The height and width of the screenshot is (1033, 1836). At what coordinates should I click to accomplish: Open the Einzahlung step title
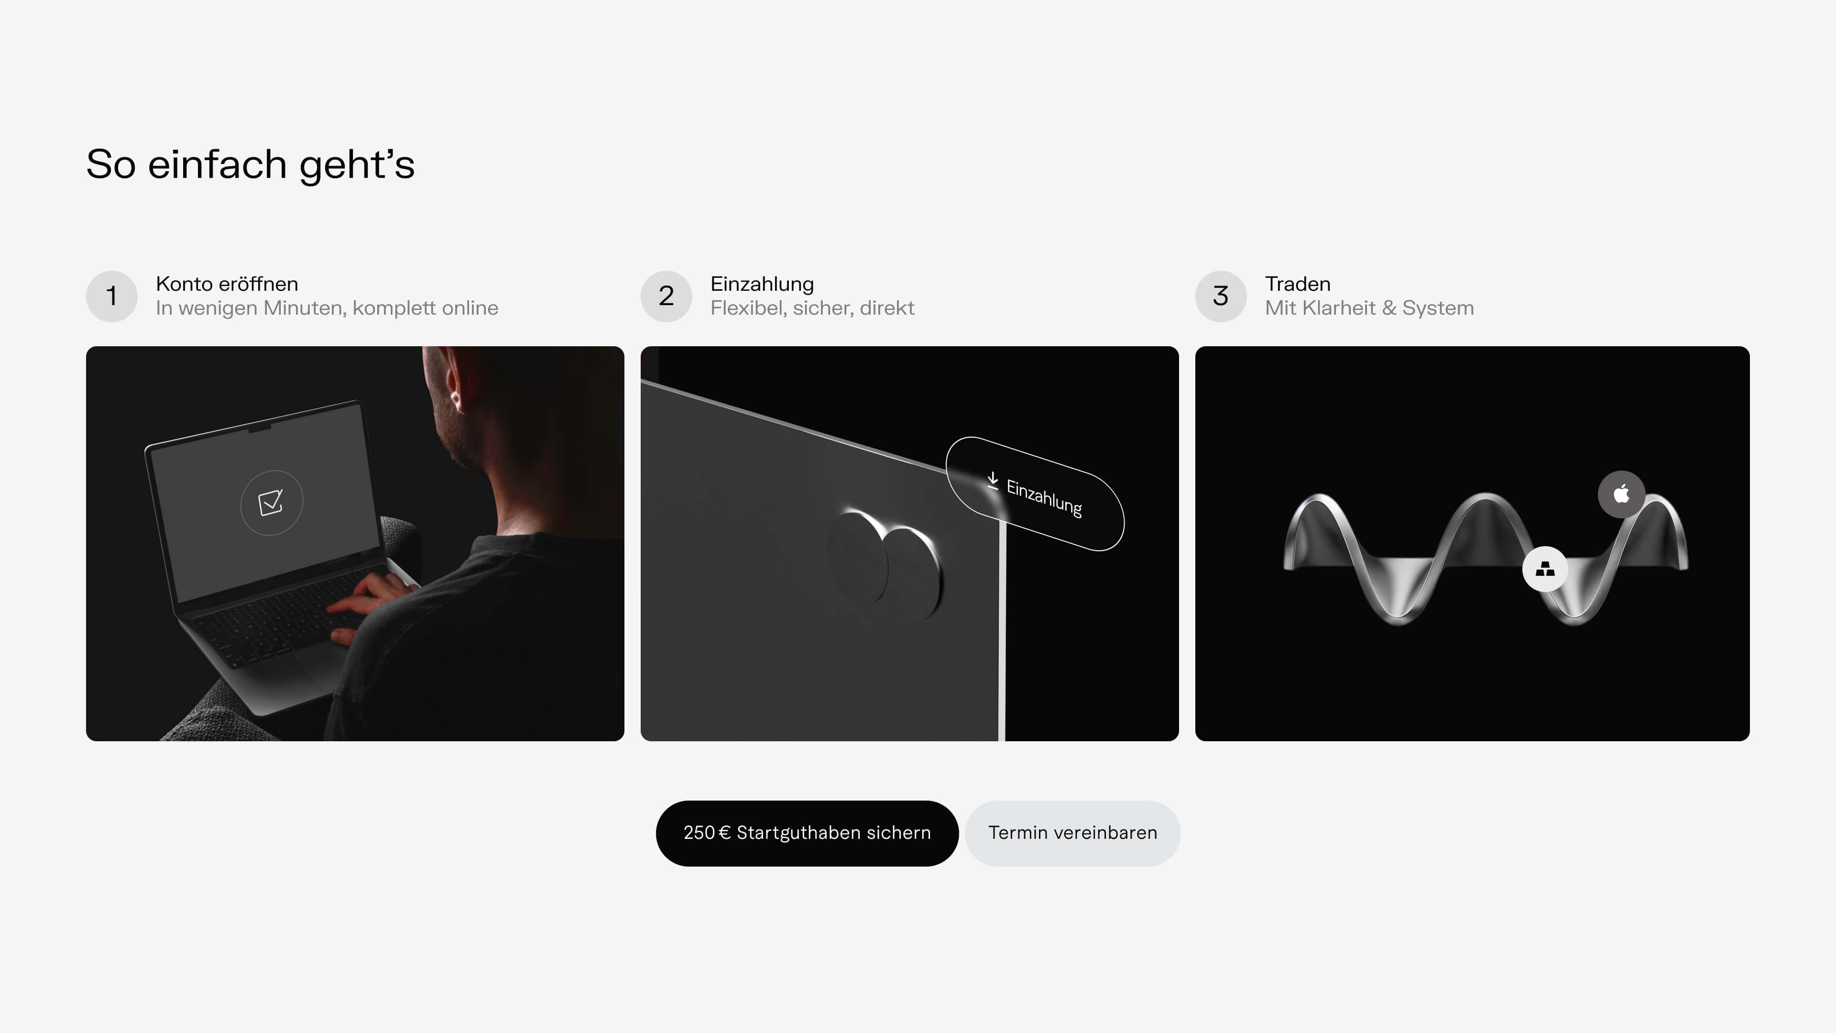tap(762, 284)
